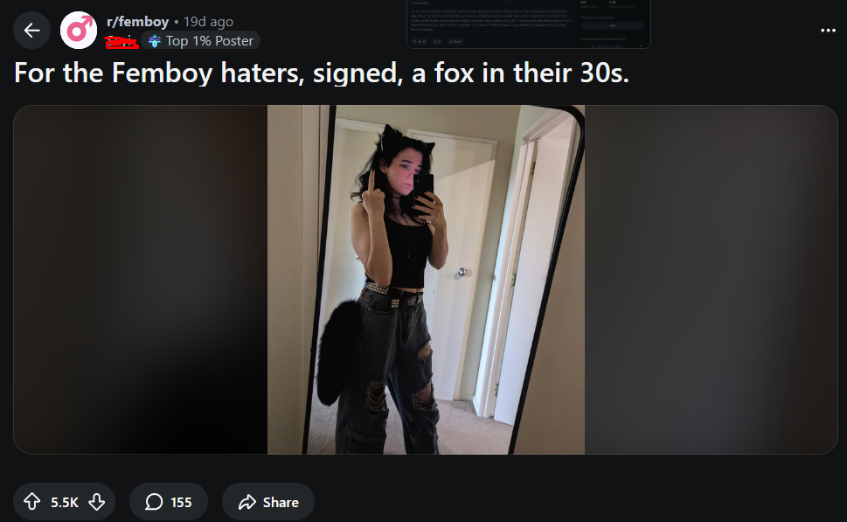
Task: Visit the r/femboy subreddit link
Action: pos(138,22)
